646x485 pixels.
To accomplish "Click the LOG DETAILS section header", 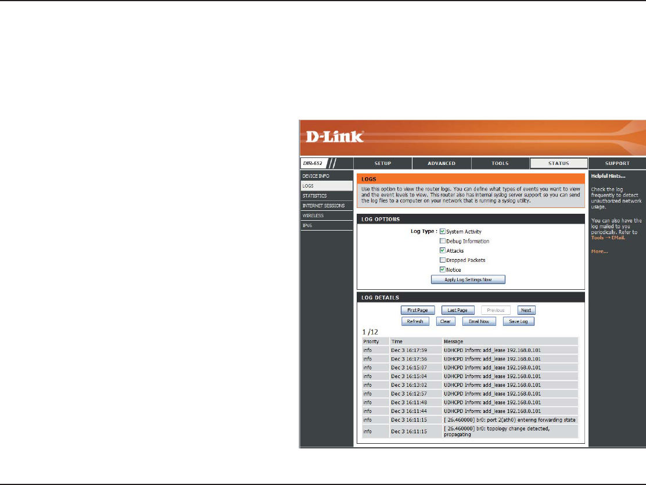I will pos(471,297).
